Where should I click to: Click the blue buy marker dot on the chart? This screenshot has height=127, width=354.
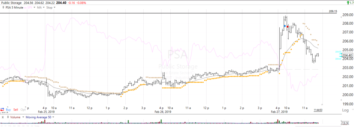point(285,26)
